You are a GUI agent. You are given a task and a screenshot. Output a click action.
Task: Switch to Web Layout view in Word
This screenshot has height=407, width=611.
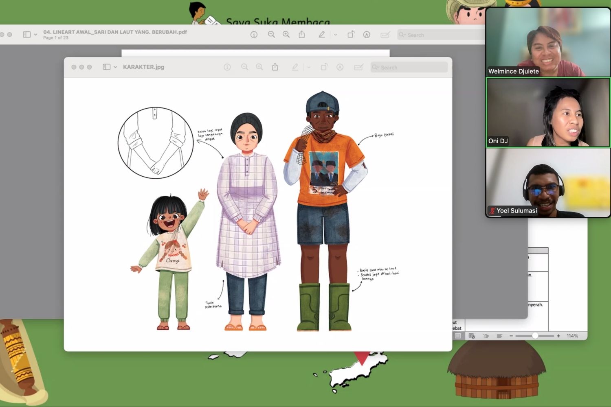tap(472, 336)
